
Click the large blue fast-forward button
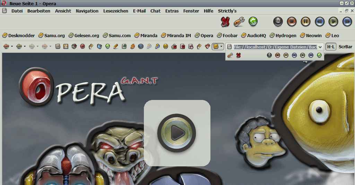[347, 22]
